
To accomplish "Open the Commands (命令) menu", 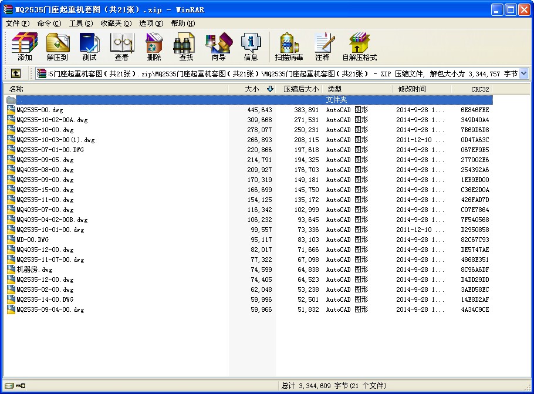I will click(x=49, y=23).
